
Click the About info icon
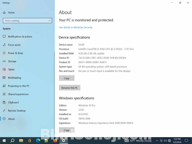pos(4,119)
